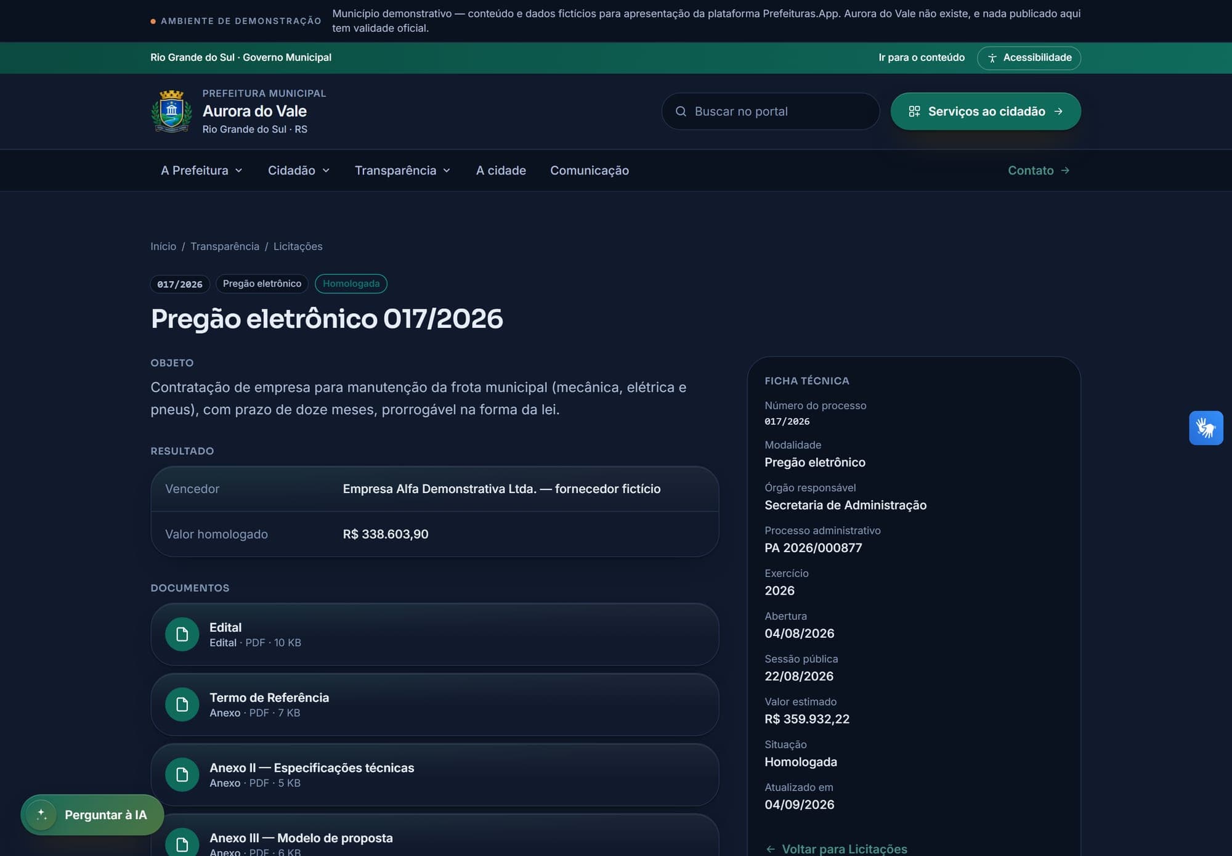Select the value R$ 338.603,90

[386, 534]
